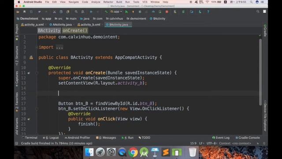
Task: Click the Undo arrow toolbar icon
Action: (39, 12)
